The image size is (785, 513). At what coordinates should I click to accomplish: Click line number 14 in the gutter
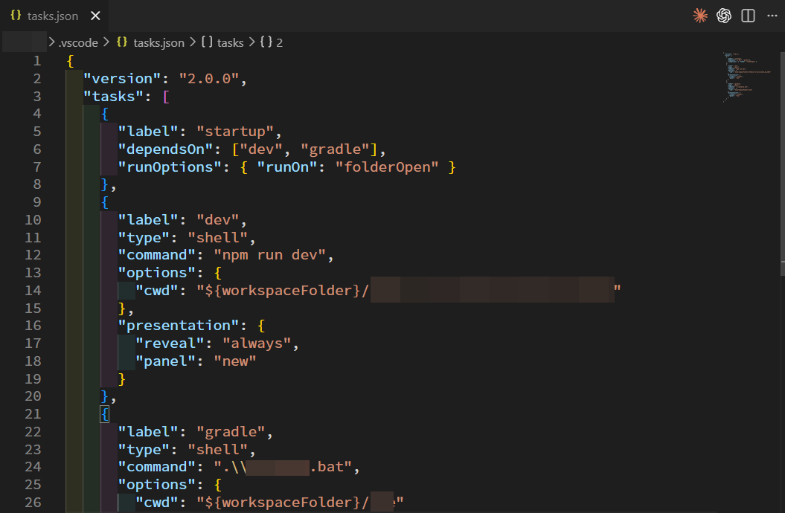click(33, 290)
